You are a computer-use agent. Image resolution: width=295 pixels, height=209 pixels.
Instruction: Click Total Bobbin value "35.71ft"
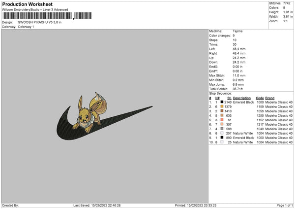click(238, 89)
